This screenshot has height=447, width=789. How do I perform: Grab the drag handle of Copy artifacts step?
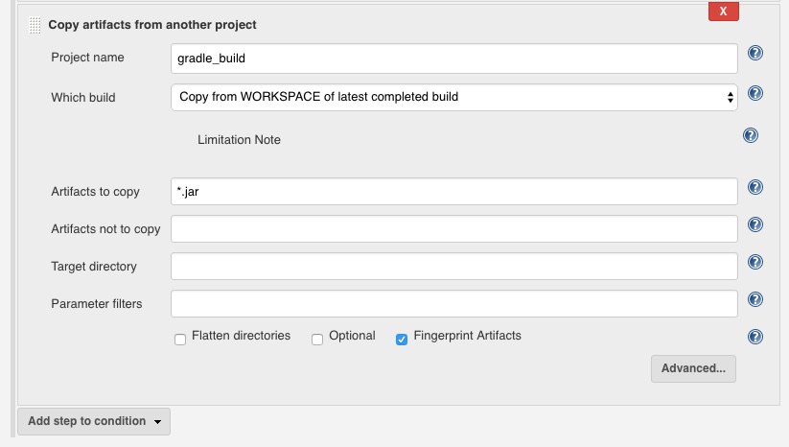point(35,25)
